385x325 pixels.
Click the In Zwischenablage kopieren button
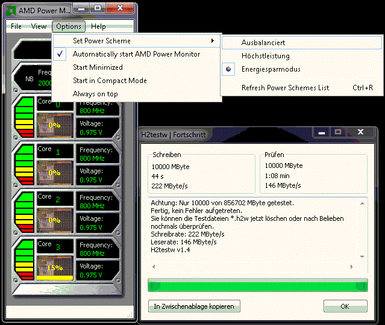pos(194,306)
